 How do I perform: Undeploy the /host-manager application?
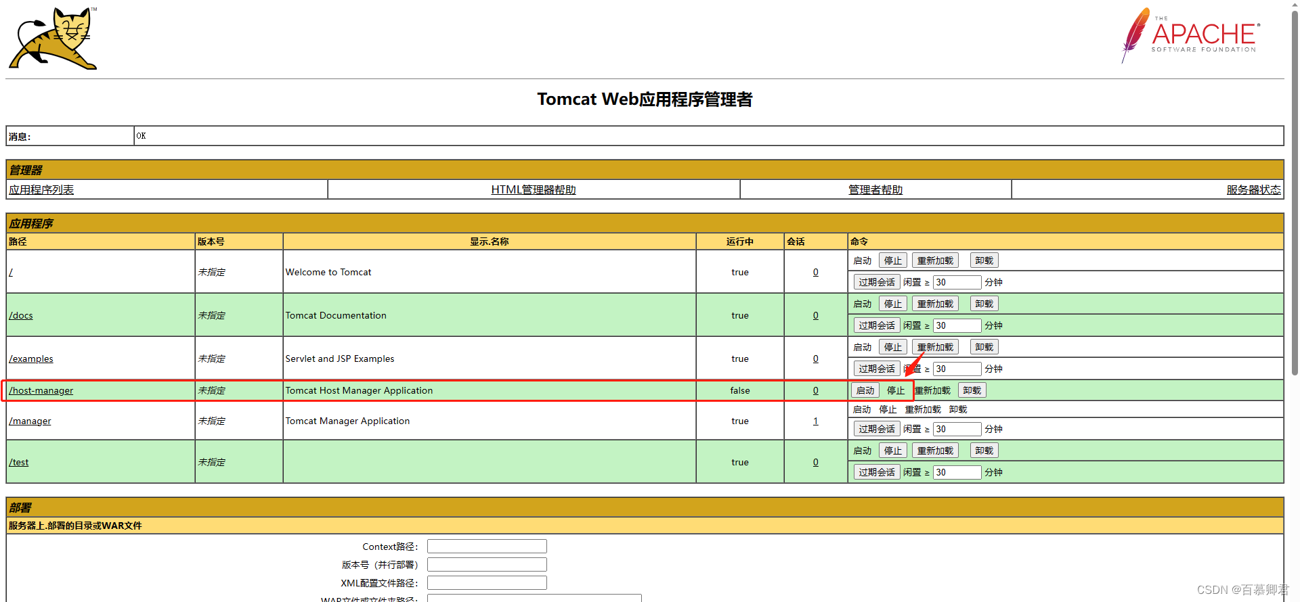[x=972, y=390]
